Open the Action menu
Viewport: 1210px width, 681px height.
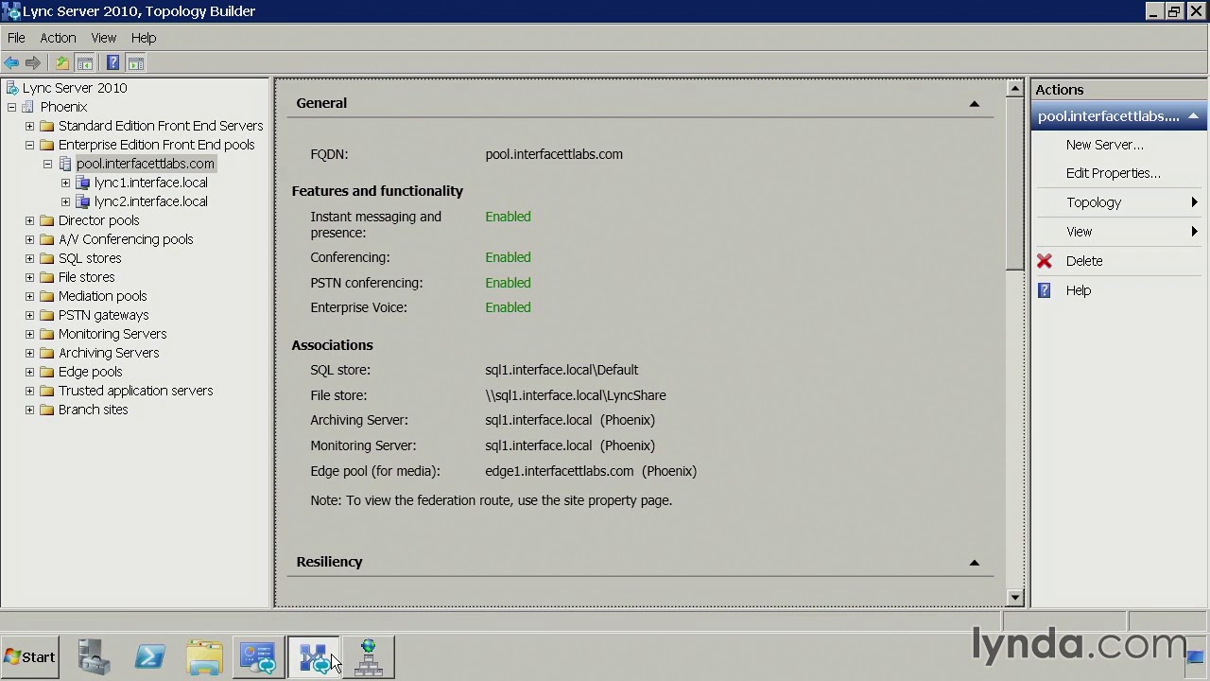58,38
